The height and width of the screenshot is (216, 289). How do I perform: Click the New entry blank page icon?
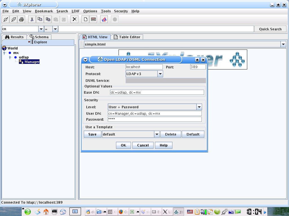pyautogui.click(x=85, y=19)
